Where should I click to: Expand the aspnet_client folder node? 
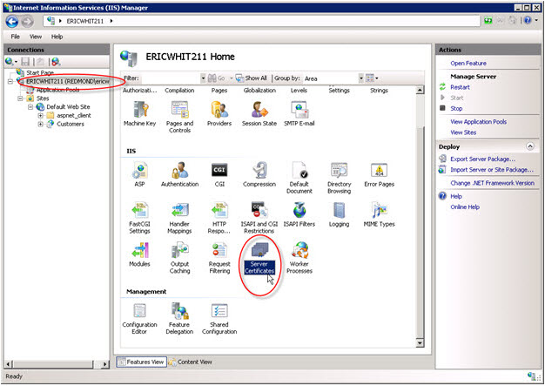coord(40,116)
